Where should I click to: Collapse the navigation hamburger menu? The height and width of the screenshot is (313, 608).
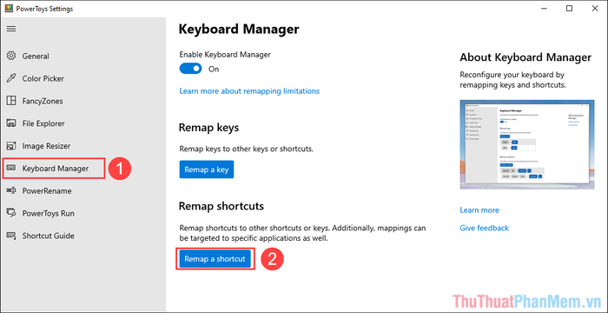[x=11, y=29]
